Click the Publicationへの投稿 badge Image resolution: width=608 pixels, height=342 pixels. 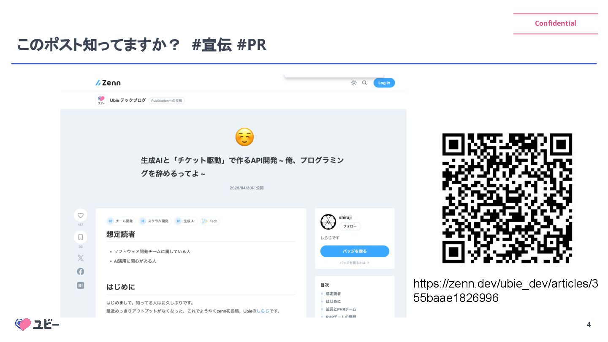click(x=167, y=100)
